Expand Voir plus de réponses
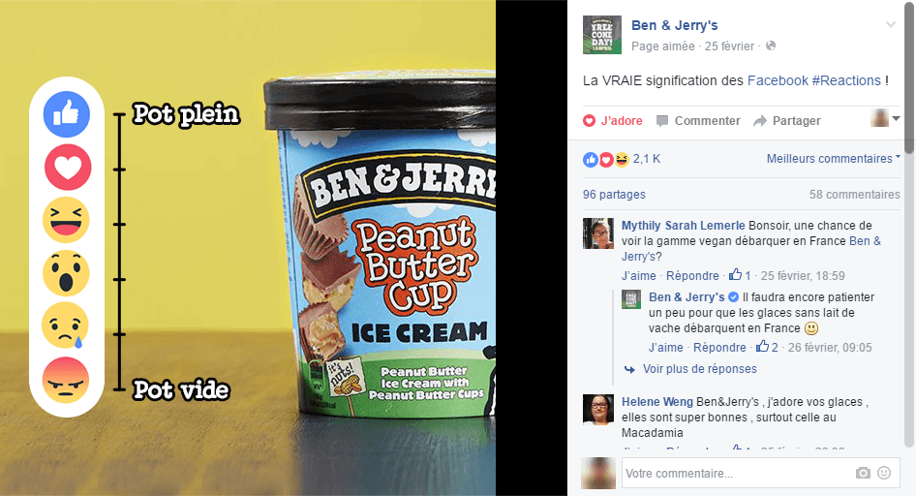 (x=699, y=369)
